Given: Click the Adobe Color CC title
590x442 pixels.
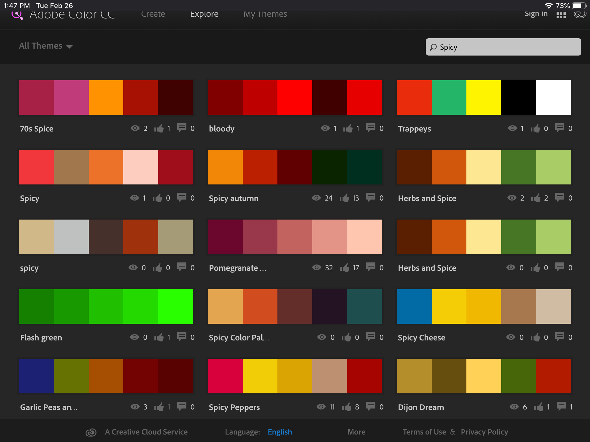Looking at the screenshot, I should [x=72, y=15].
